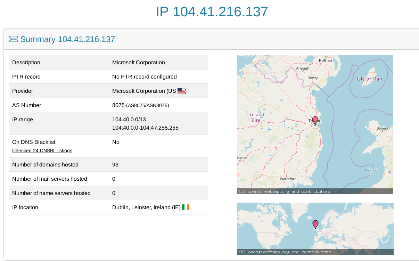Screen dimensions: 419x261
Task: Click Waterford label on the regional map
Action: 288,179
